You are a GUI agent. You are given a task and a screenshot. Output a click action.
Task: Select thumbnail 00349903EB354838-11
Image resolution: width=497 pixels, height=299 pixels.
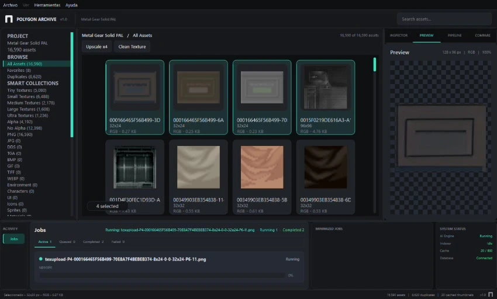[x=198, y=177]
